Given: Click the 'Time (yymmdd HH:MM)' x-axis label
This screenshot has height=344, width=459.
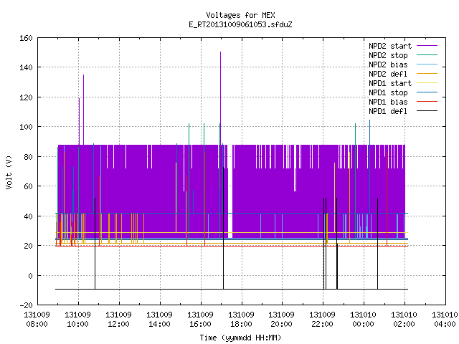Looking at the screenshot, I should pos(240,338).
